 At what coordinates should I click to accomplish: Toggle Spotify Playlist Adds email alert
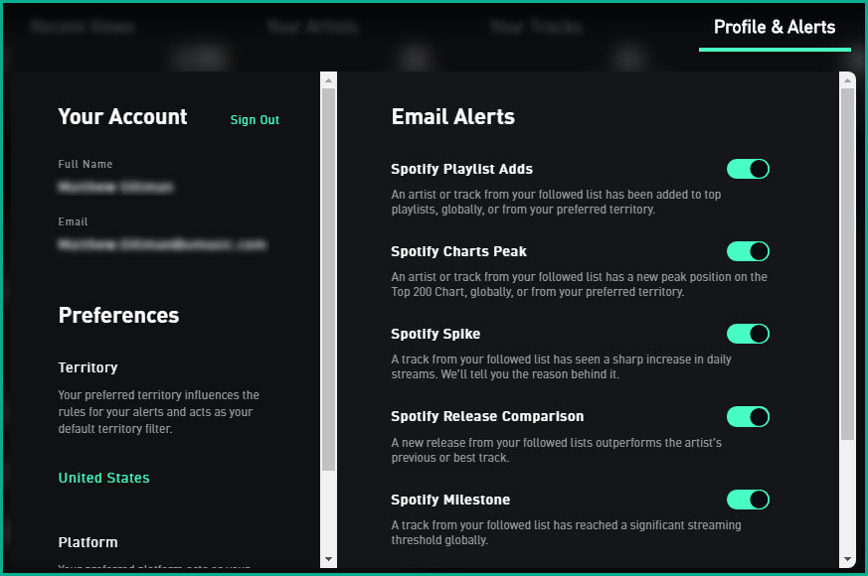coord(748,169)
